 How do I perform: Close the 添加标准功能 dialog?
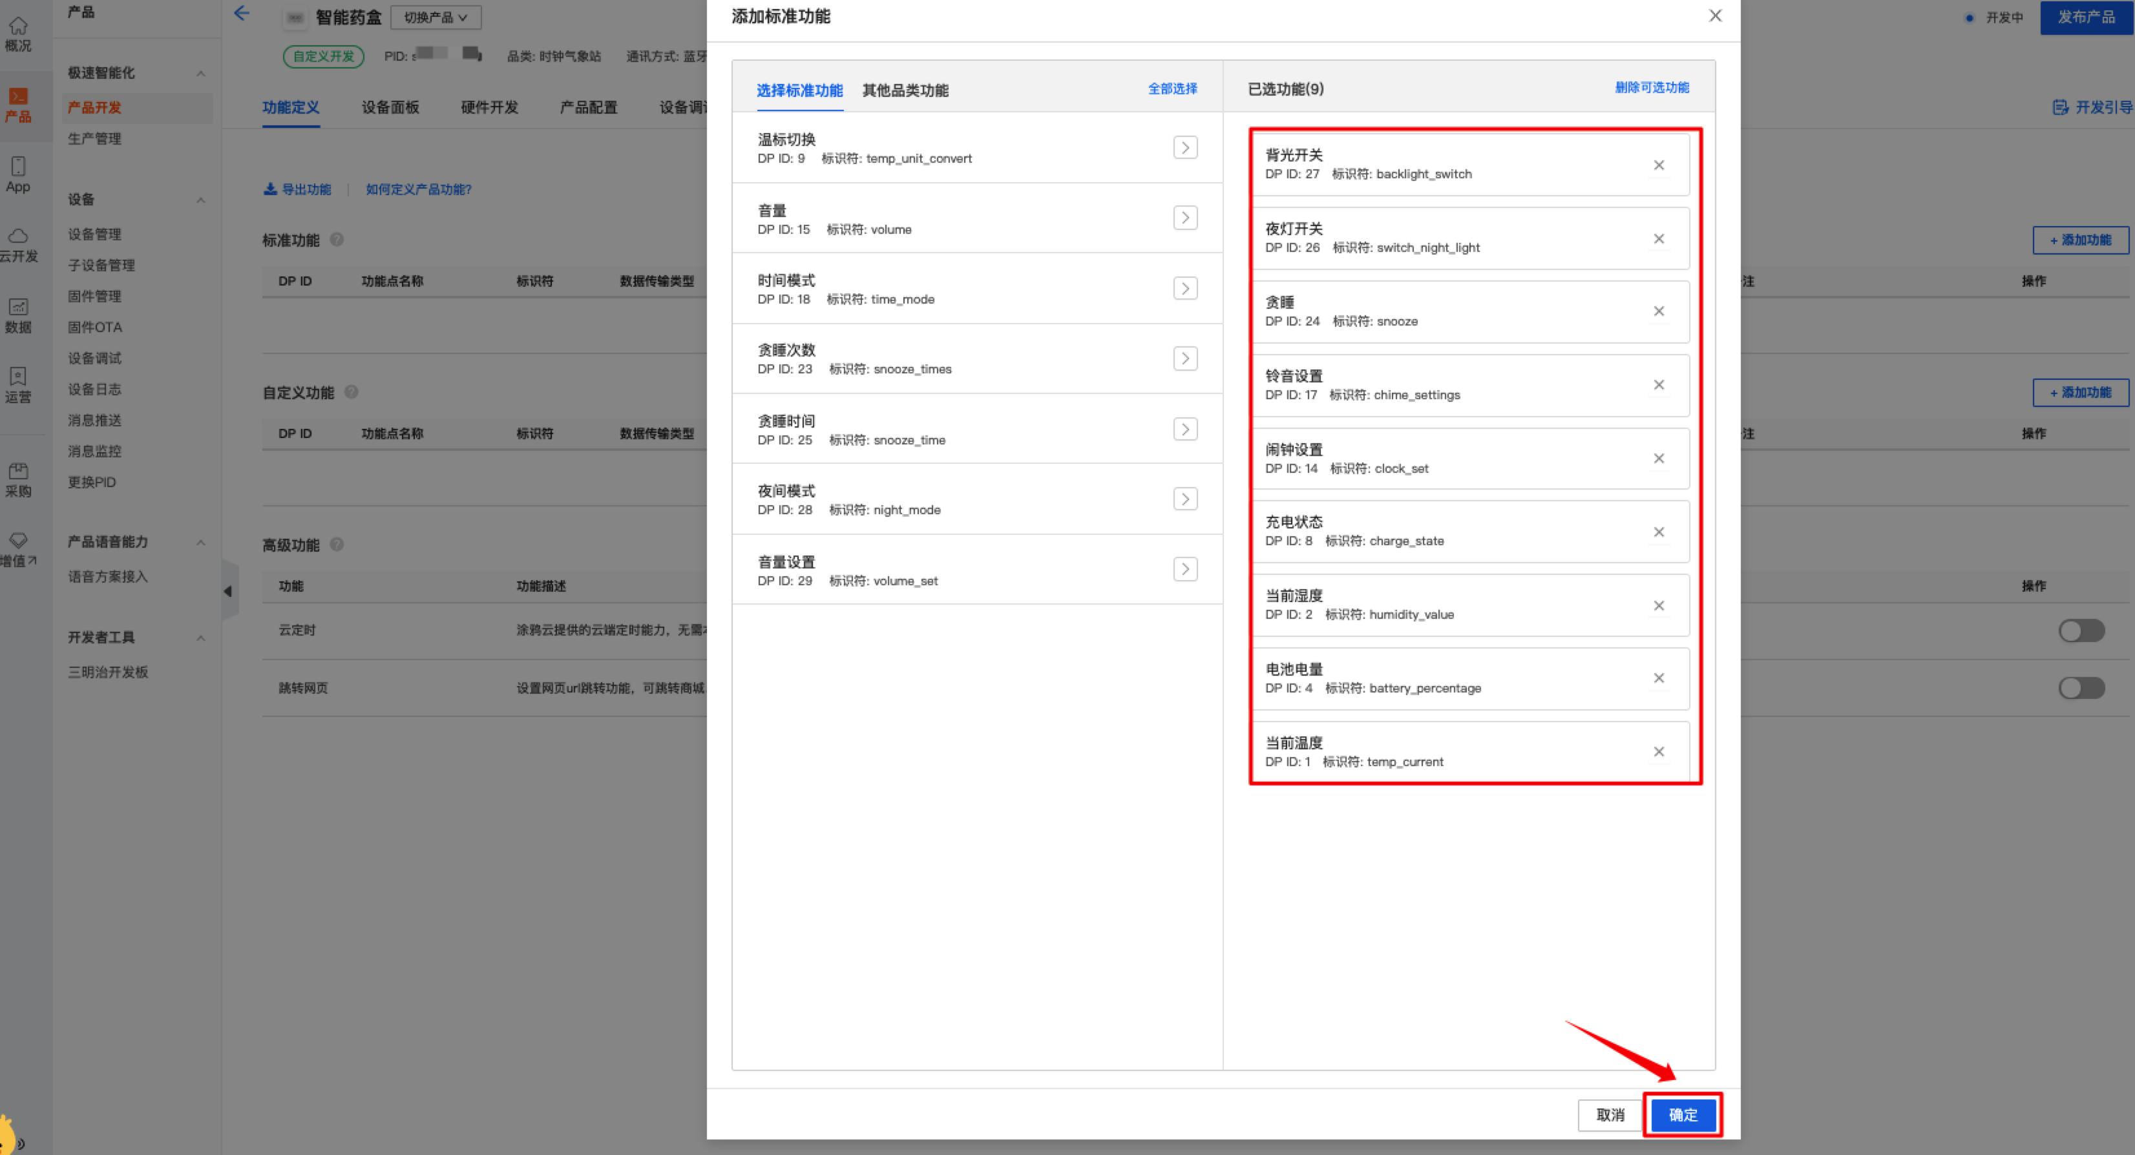pos(1715,16)
